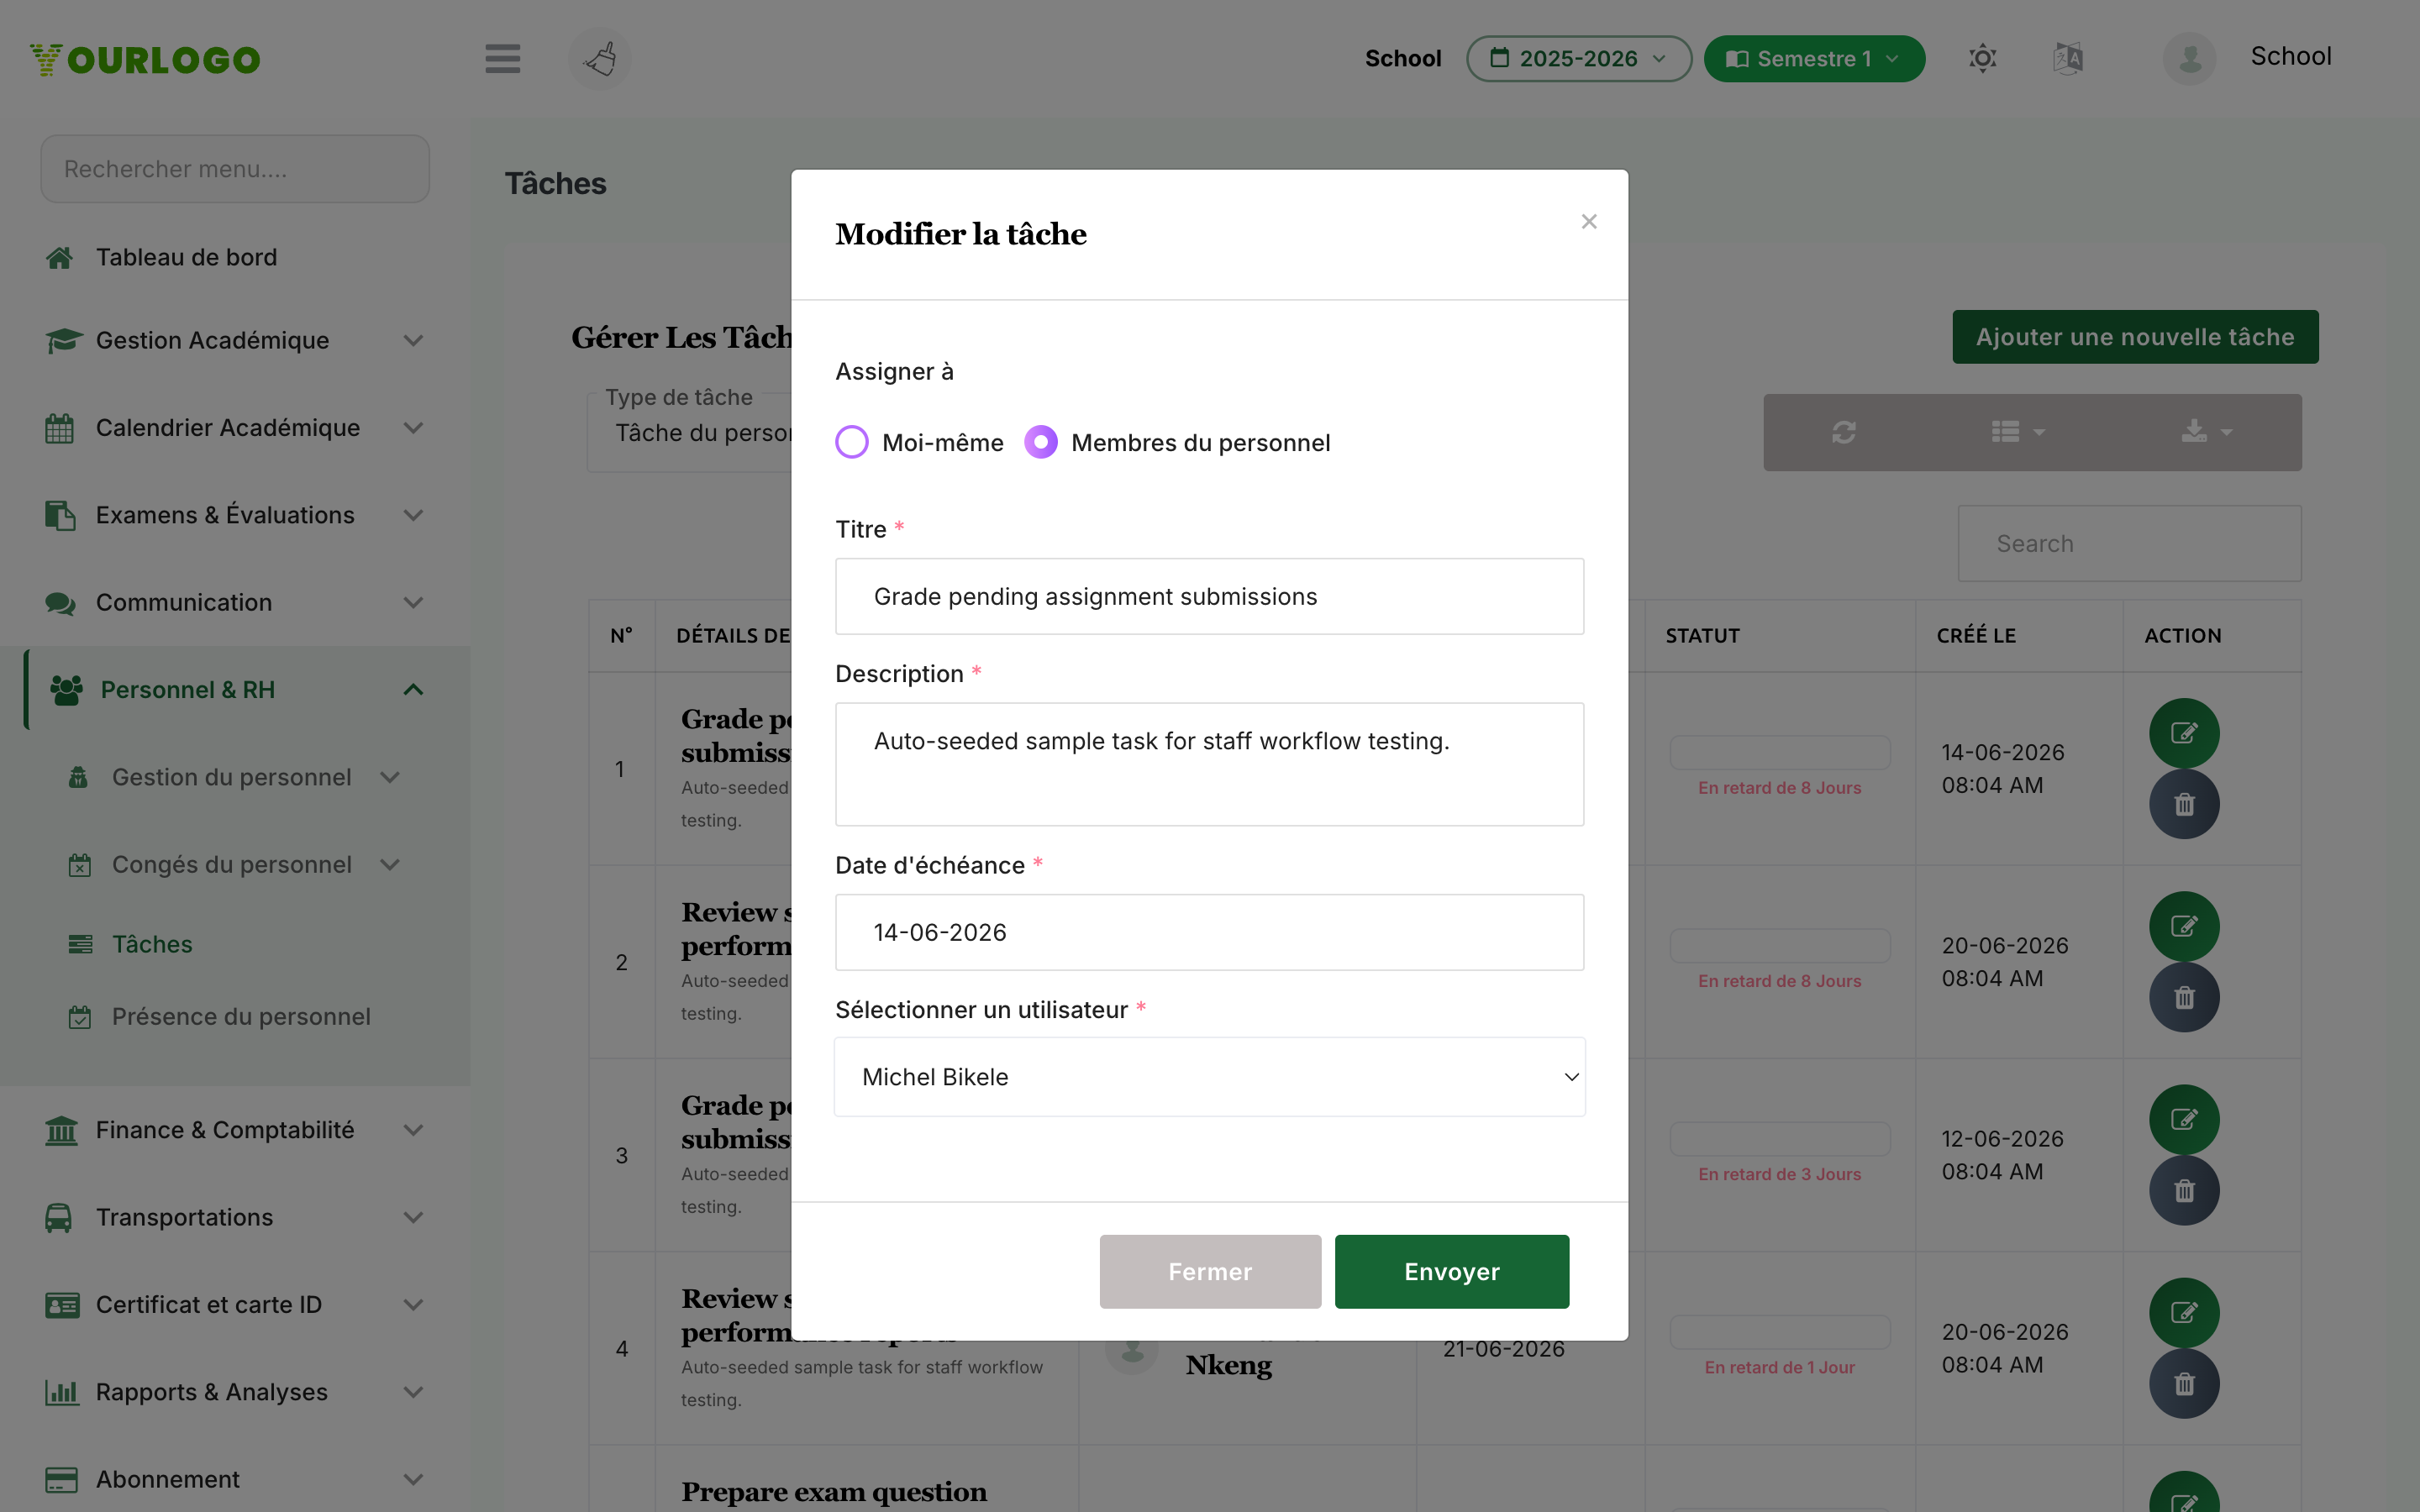Collapse the Personnel & RH section chevron
2420x1512 pixels.
[413, 690]
